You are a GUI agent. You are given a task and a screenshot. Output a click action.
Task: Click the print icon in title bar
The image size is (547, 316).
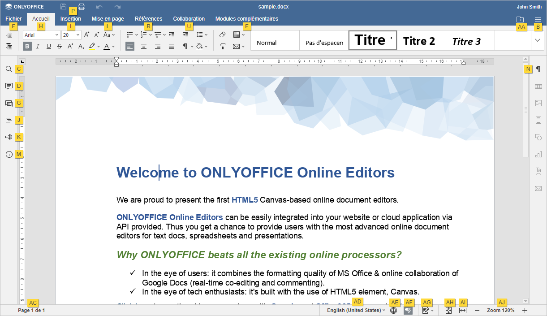(x=82, y=7)
